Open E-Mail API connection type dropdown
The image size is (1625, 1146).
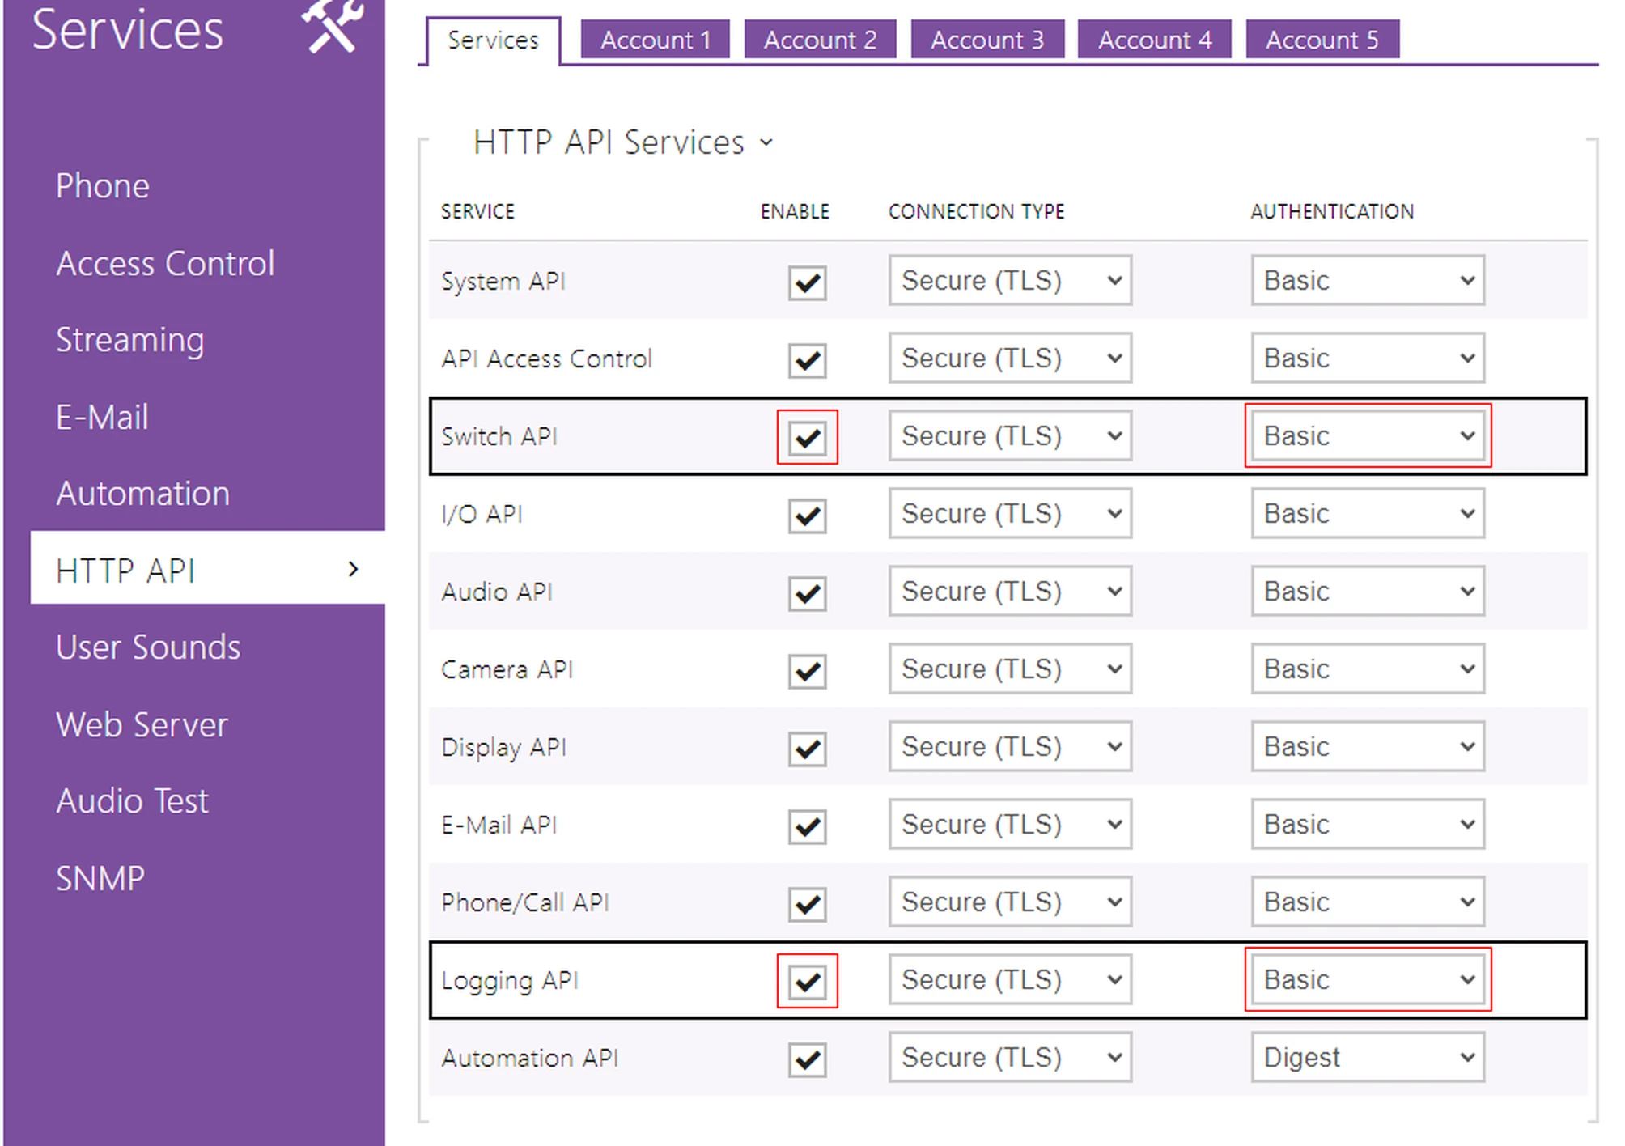1009,824
